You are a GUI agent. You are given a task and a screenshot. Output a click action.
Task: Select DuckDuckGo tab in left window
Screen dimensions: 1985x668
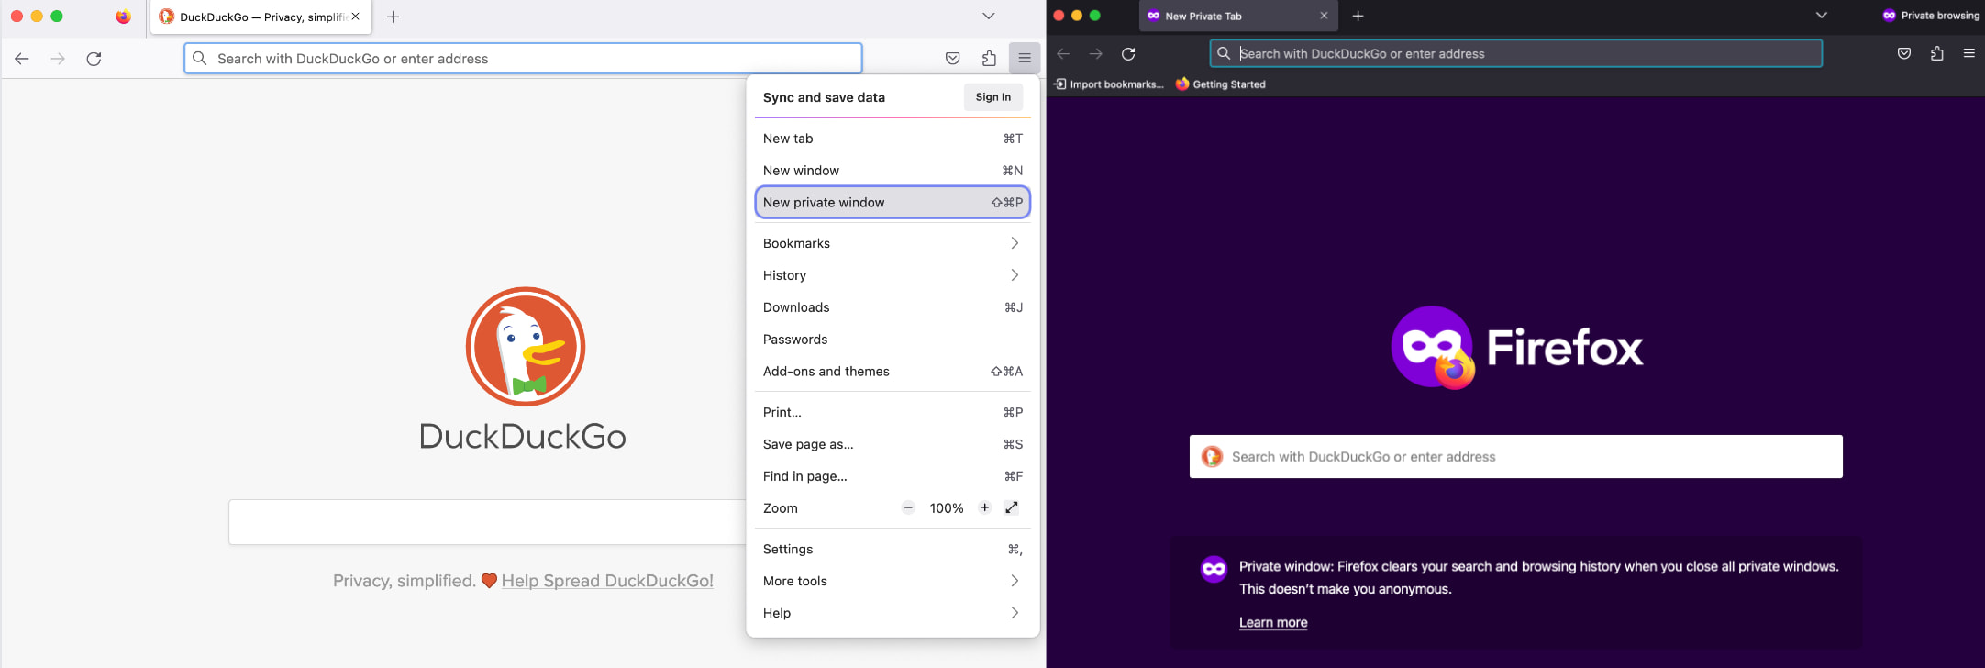point(261,17)
